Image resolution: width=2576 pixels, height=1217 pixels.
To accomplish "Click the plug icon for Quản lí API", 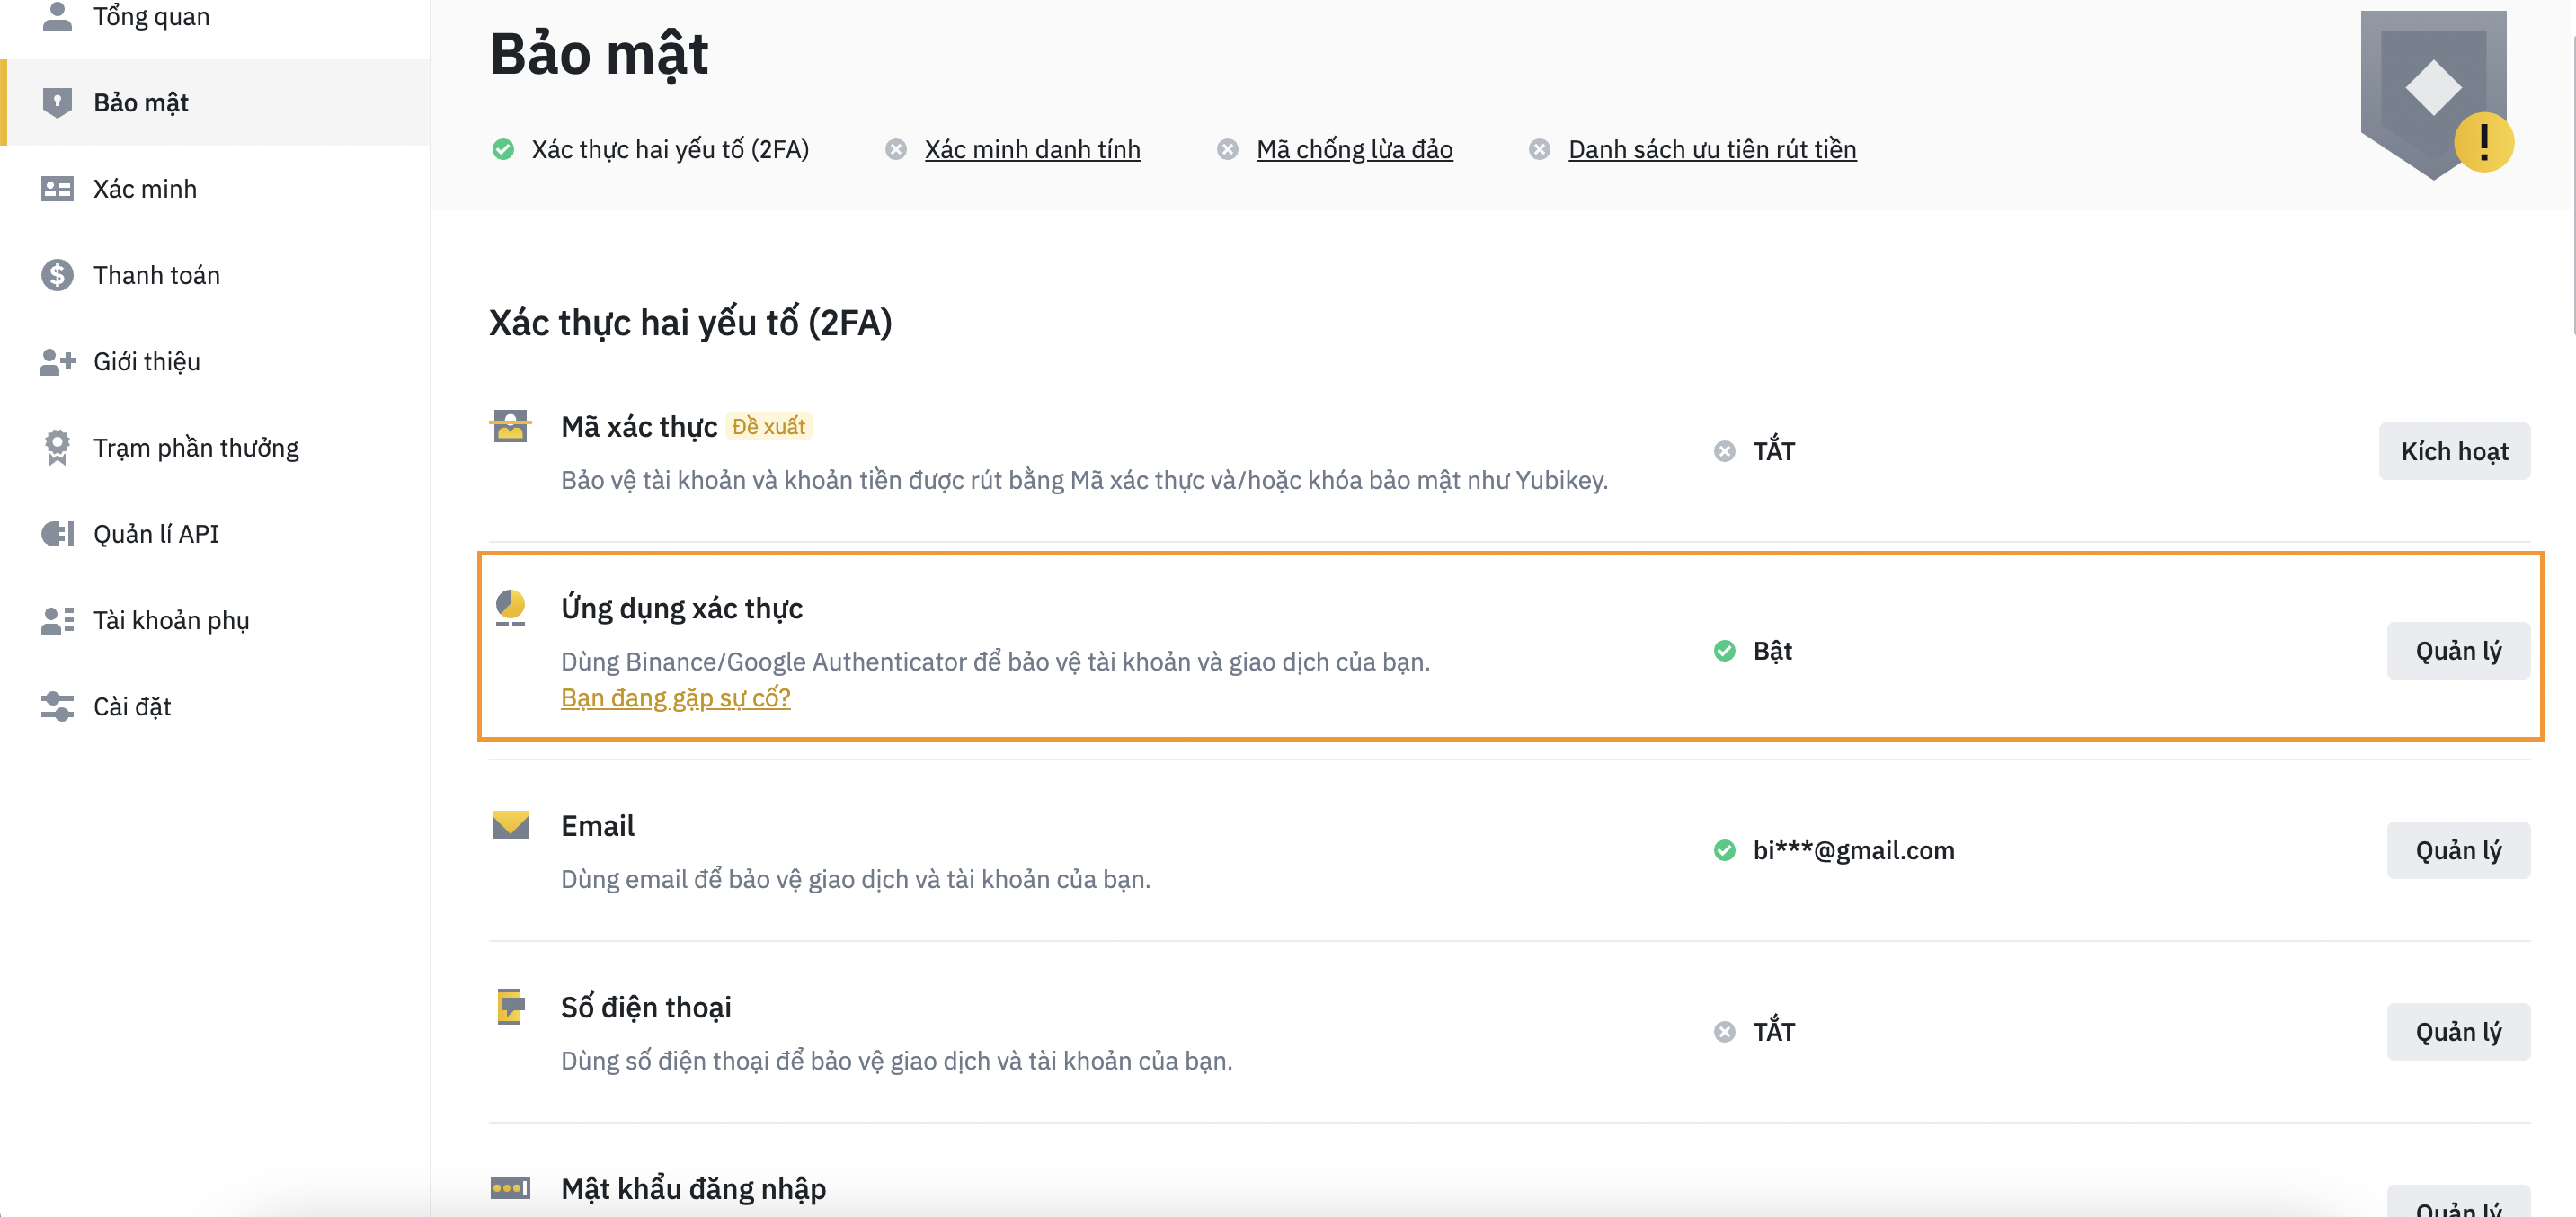I will pos(57,534).
